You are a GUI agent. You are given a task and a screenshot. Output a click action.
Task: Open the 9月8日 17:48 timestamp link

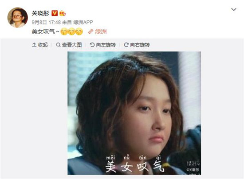[46, 22]
